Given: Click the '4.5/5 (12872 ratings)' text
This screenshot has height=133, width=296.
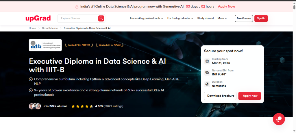Looking at the screenshot, I should click(109, 106).
